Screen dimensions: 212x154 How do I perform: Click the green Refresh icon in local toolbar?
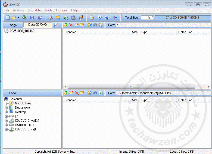[x=101, y=93]
